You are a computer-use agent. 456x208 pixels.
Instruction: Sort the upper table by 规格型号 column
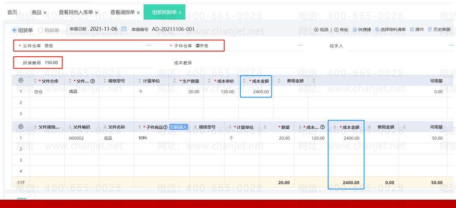click(x=105, y=81)
